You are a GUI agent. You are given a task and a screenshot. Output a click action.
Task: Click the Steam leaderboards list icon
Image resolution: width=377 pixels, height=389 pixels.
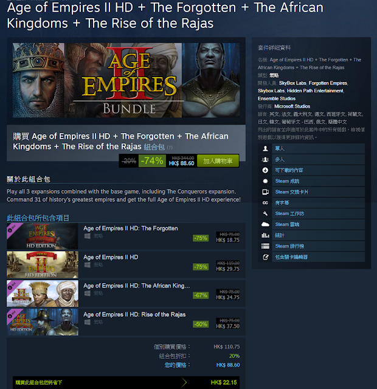point(265,246)
